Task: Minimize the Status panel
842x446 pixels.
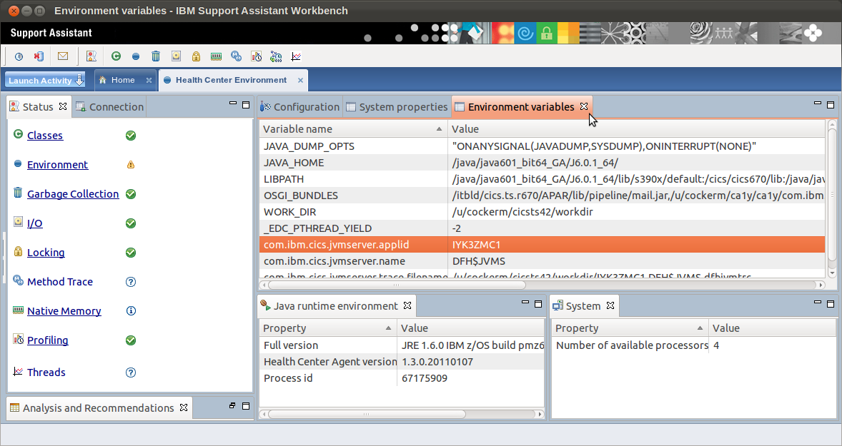Action: point(232,103)
